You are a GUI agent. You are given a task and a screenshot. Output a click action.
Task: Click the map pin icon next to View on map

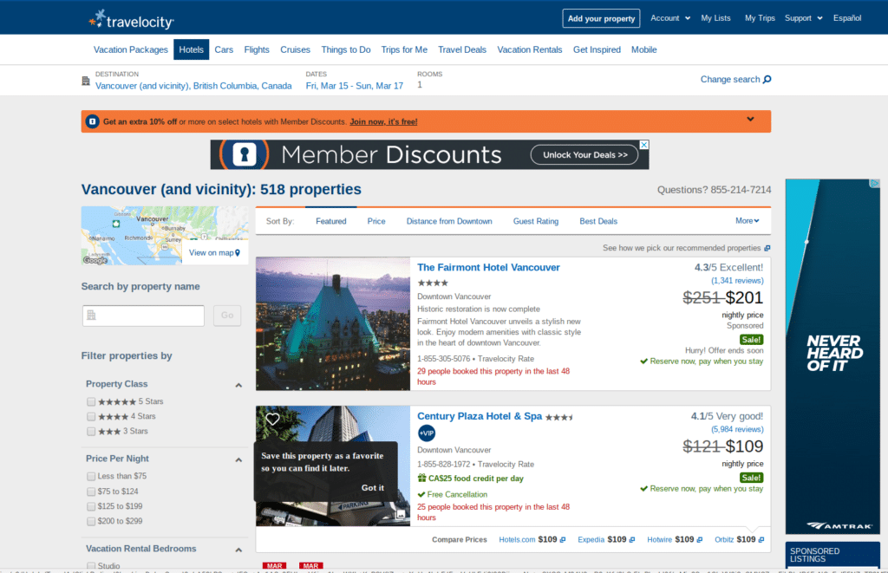pos(238,253)
